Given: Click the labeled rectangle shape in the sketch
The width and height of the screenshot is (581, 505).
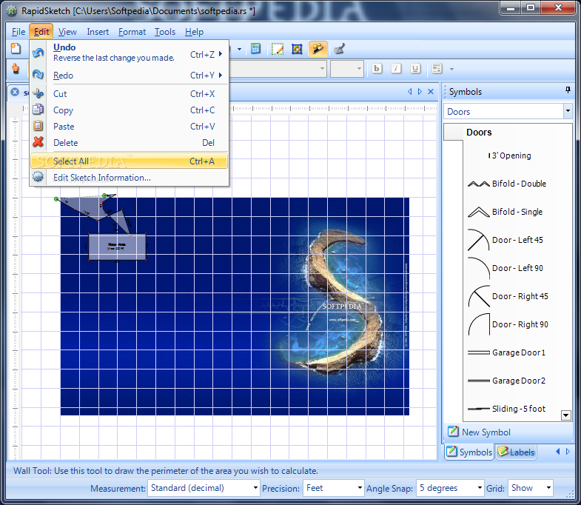Looking at the screenshot, I should pos(117,247).
